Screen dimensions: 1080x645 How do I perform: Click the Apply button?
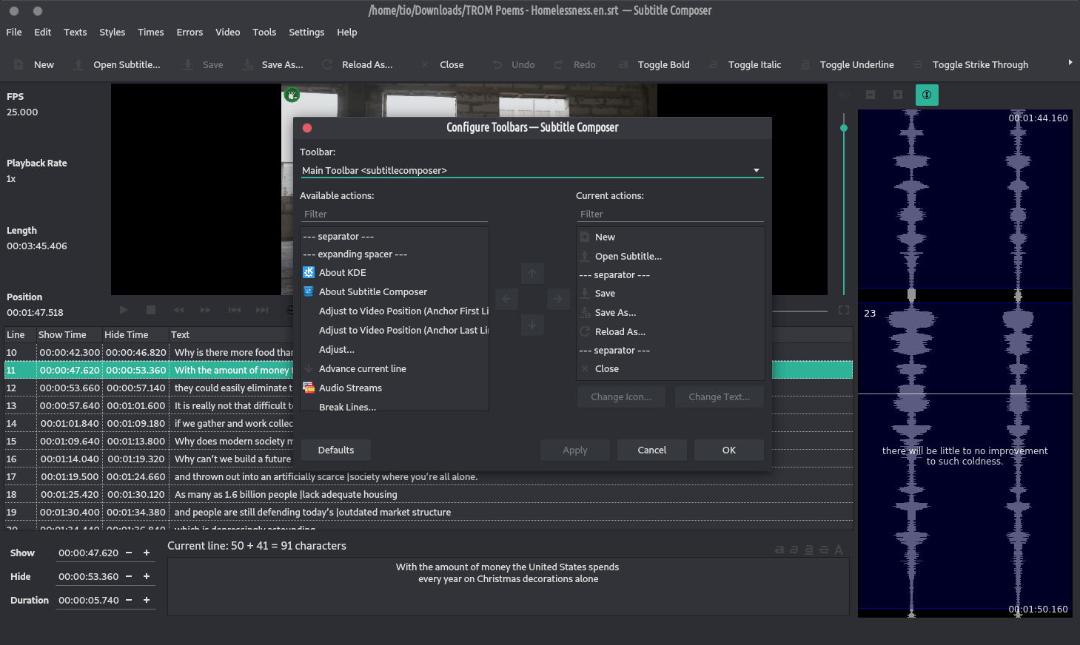[575, 450]
